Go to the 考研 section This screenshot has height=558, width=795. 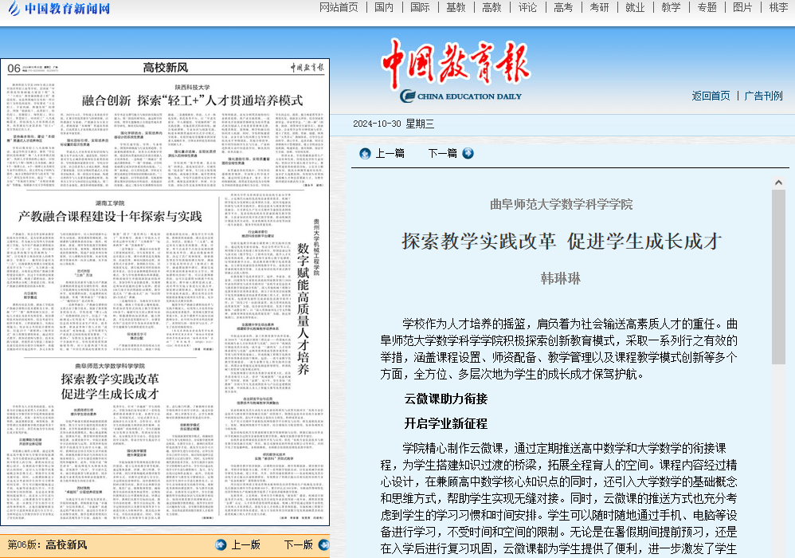coord(599,7)
